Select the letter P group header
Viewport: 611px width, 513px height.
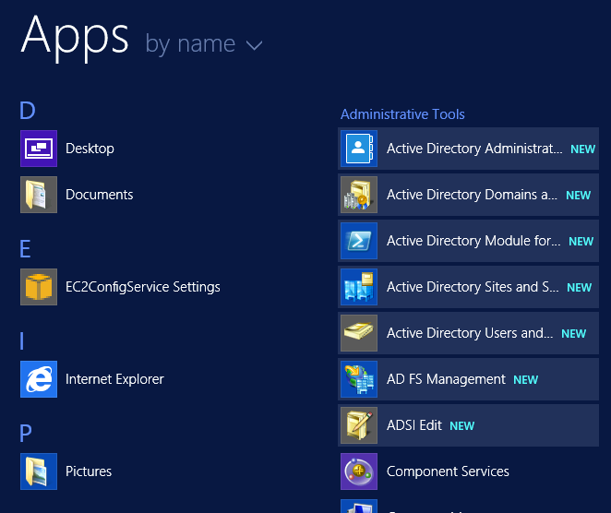pos(26,434)
